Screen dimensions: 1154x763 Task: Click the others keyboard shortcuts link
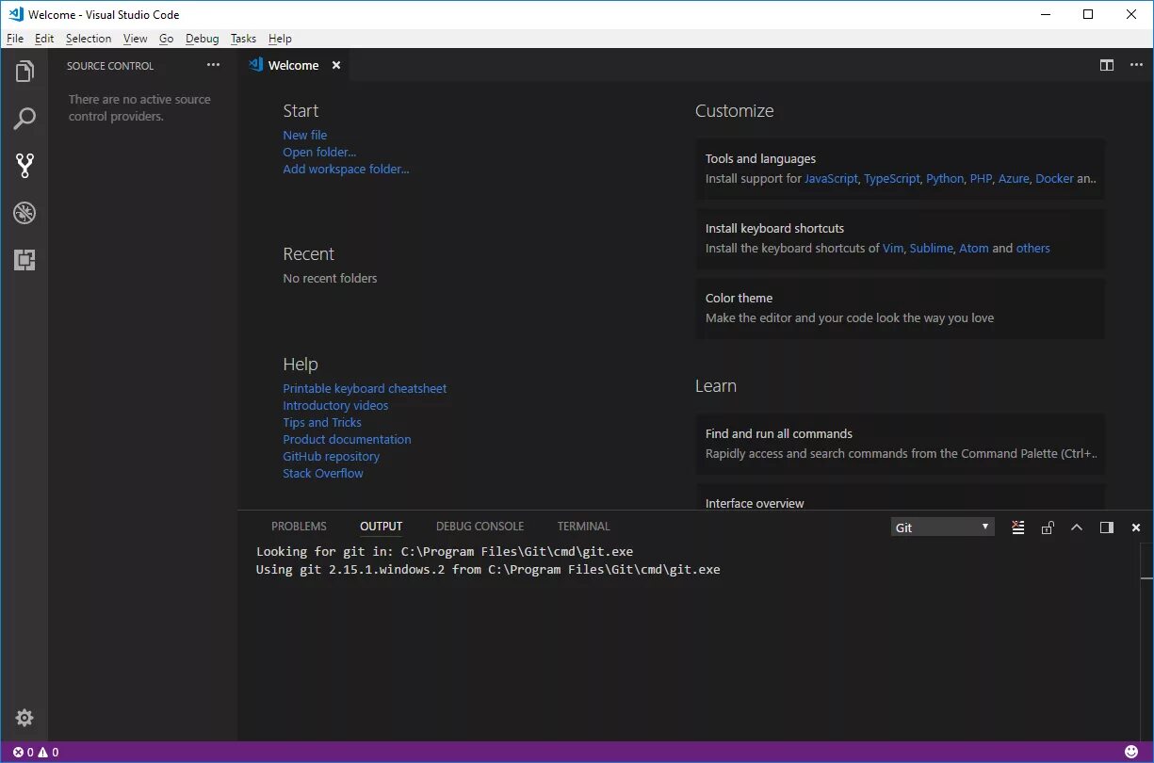(x=1032, y=248)
